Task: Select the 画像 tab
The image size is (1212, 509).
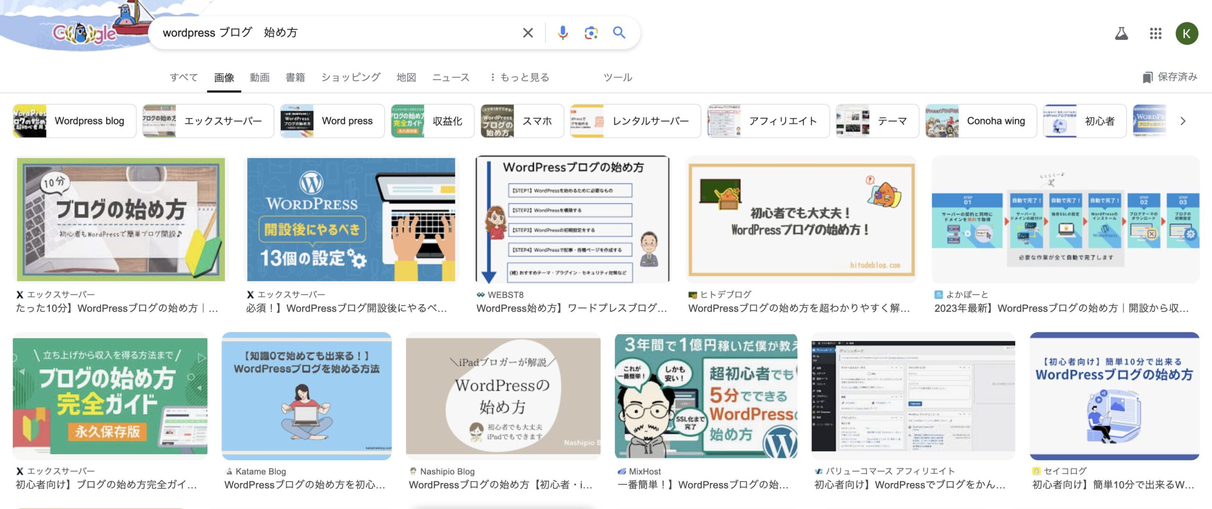Action: (224, 77)
